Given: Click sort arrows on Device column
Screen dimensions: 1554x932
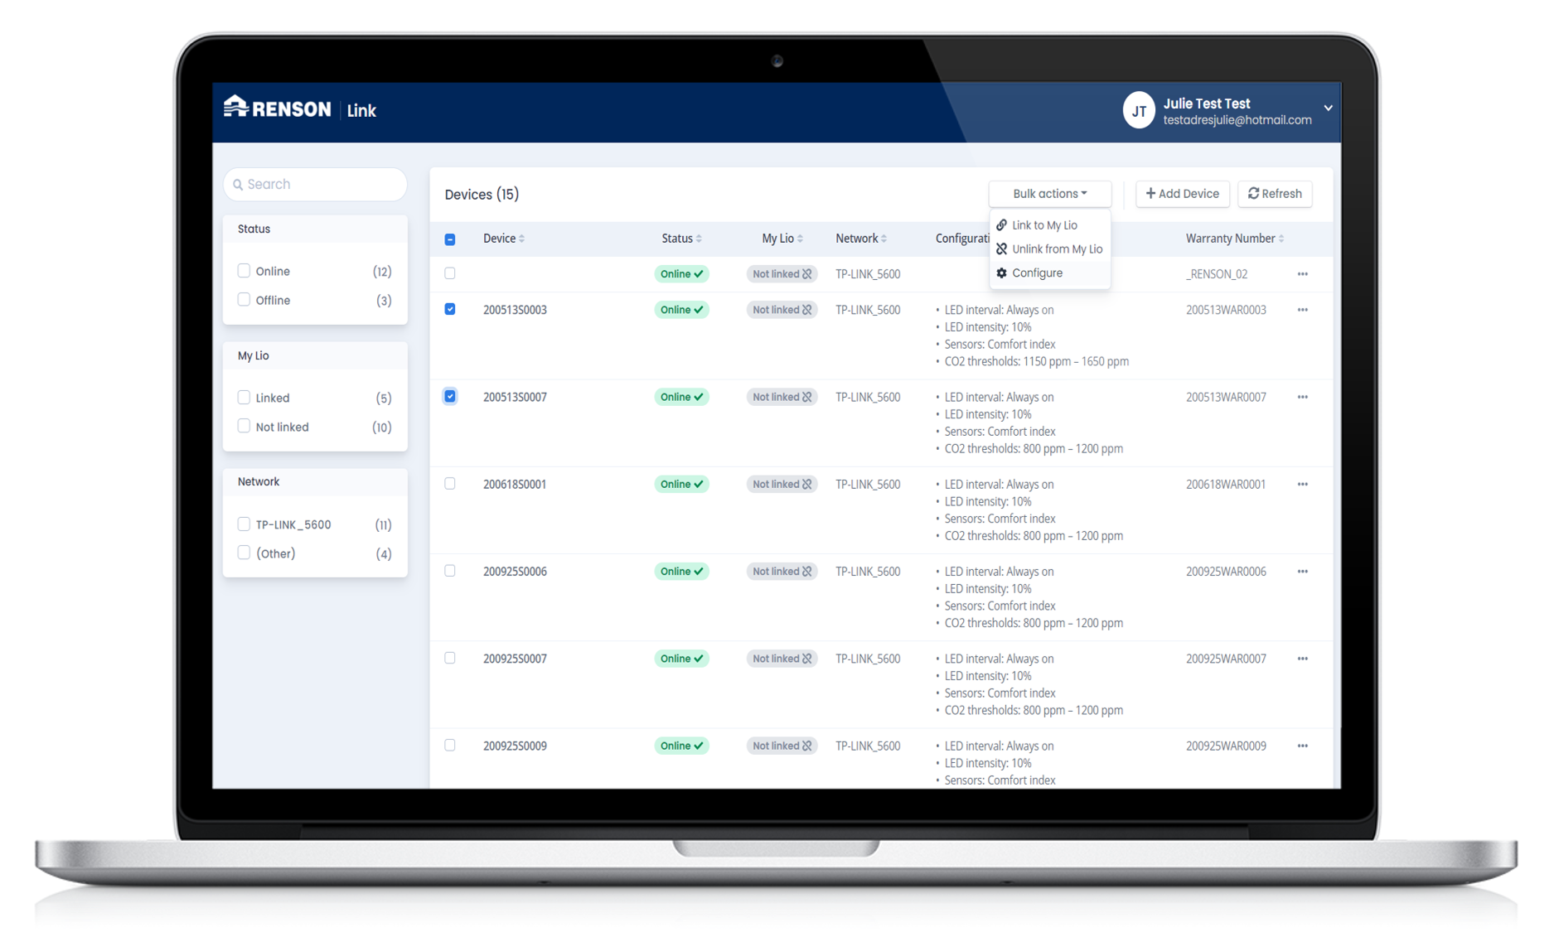Looking at the screenshot, I should 521,239.
